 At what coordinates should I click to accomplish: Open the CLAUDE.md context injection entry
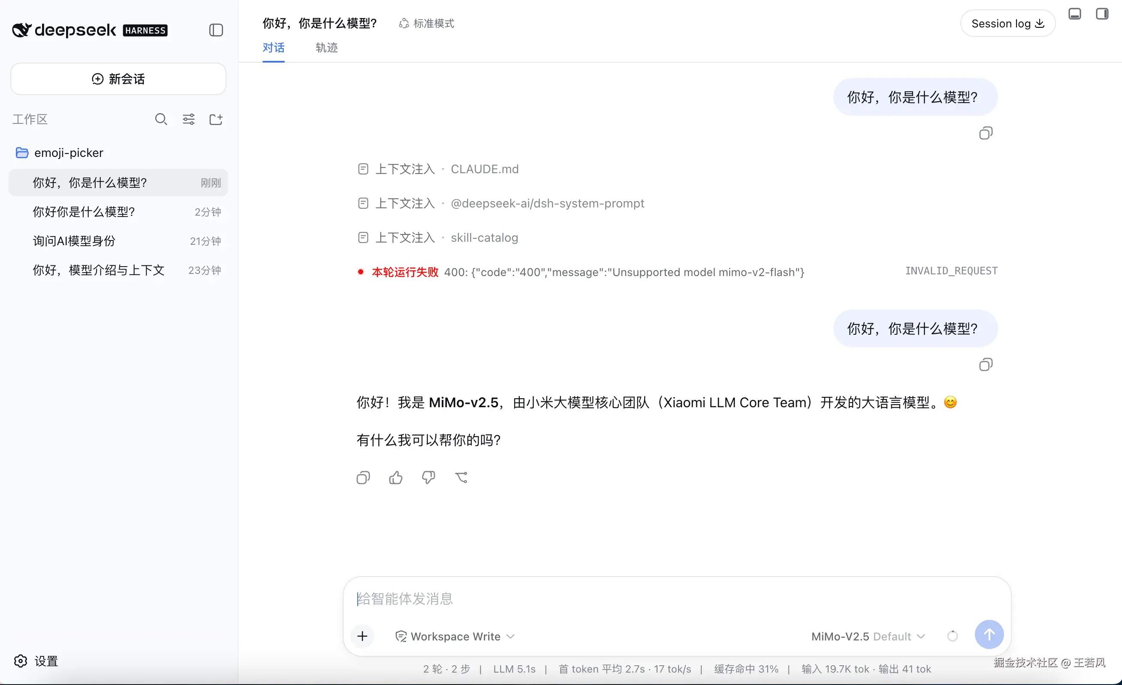click(438, 169)
